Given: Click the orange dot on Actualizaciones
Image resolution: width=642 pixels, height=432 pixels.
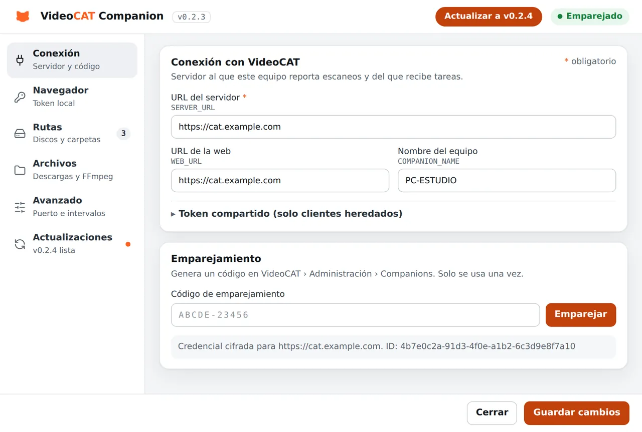Looking at the screenshot, I should click(128, 244).
